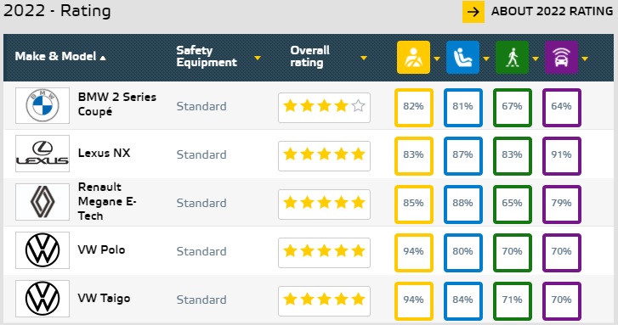Image resolution: width=618 pixels, height=325 pixels.
Task: Click the yellow Adult Occupant category icon
Action: pyautogui.click(x=413, y=58)
